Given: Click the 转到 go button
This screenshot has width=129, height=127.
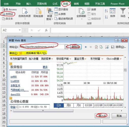Looking at the screenshot, I should point(76,47).
